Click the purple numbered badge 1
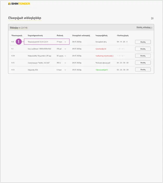This screenshot has width=163, height=183. pyautogui.click(x=18, y=42)
